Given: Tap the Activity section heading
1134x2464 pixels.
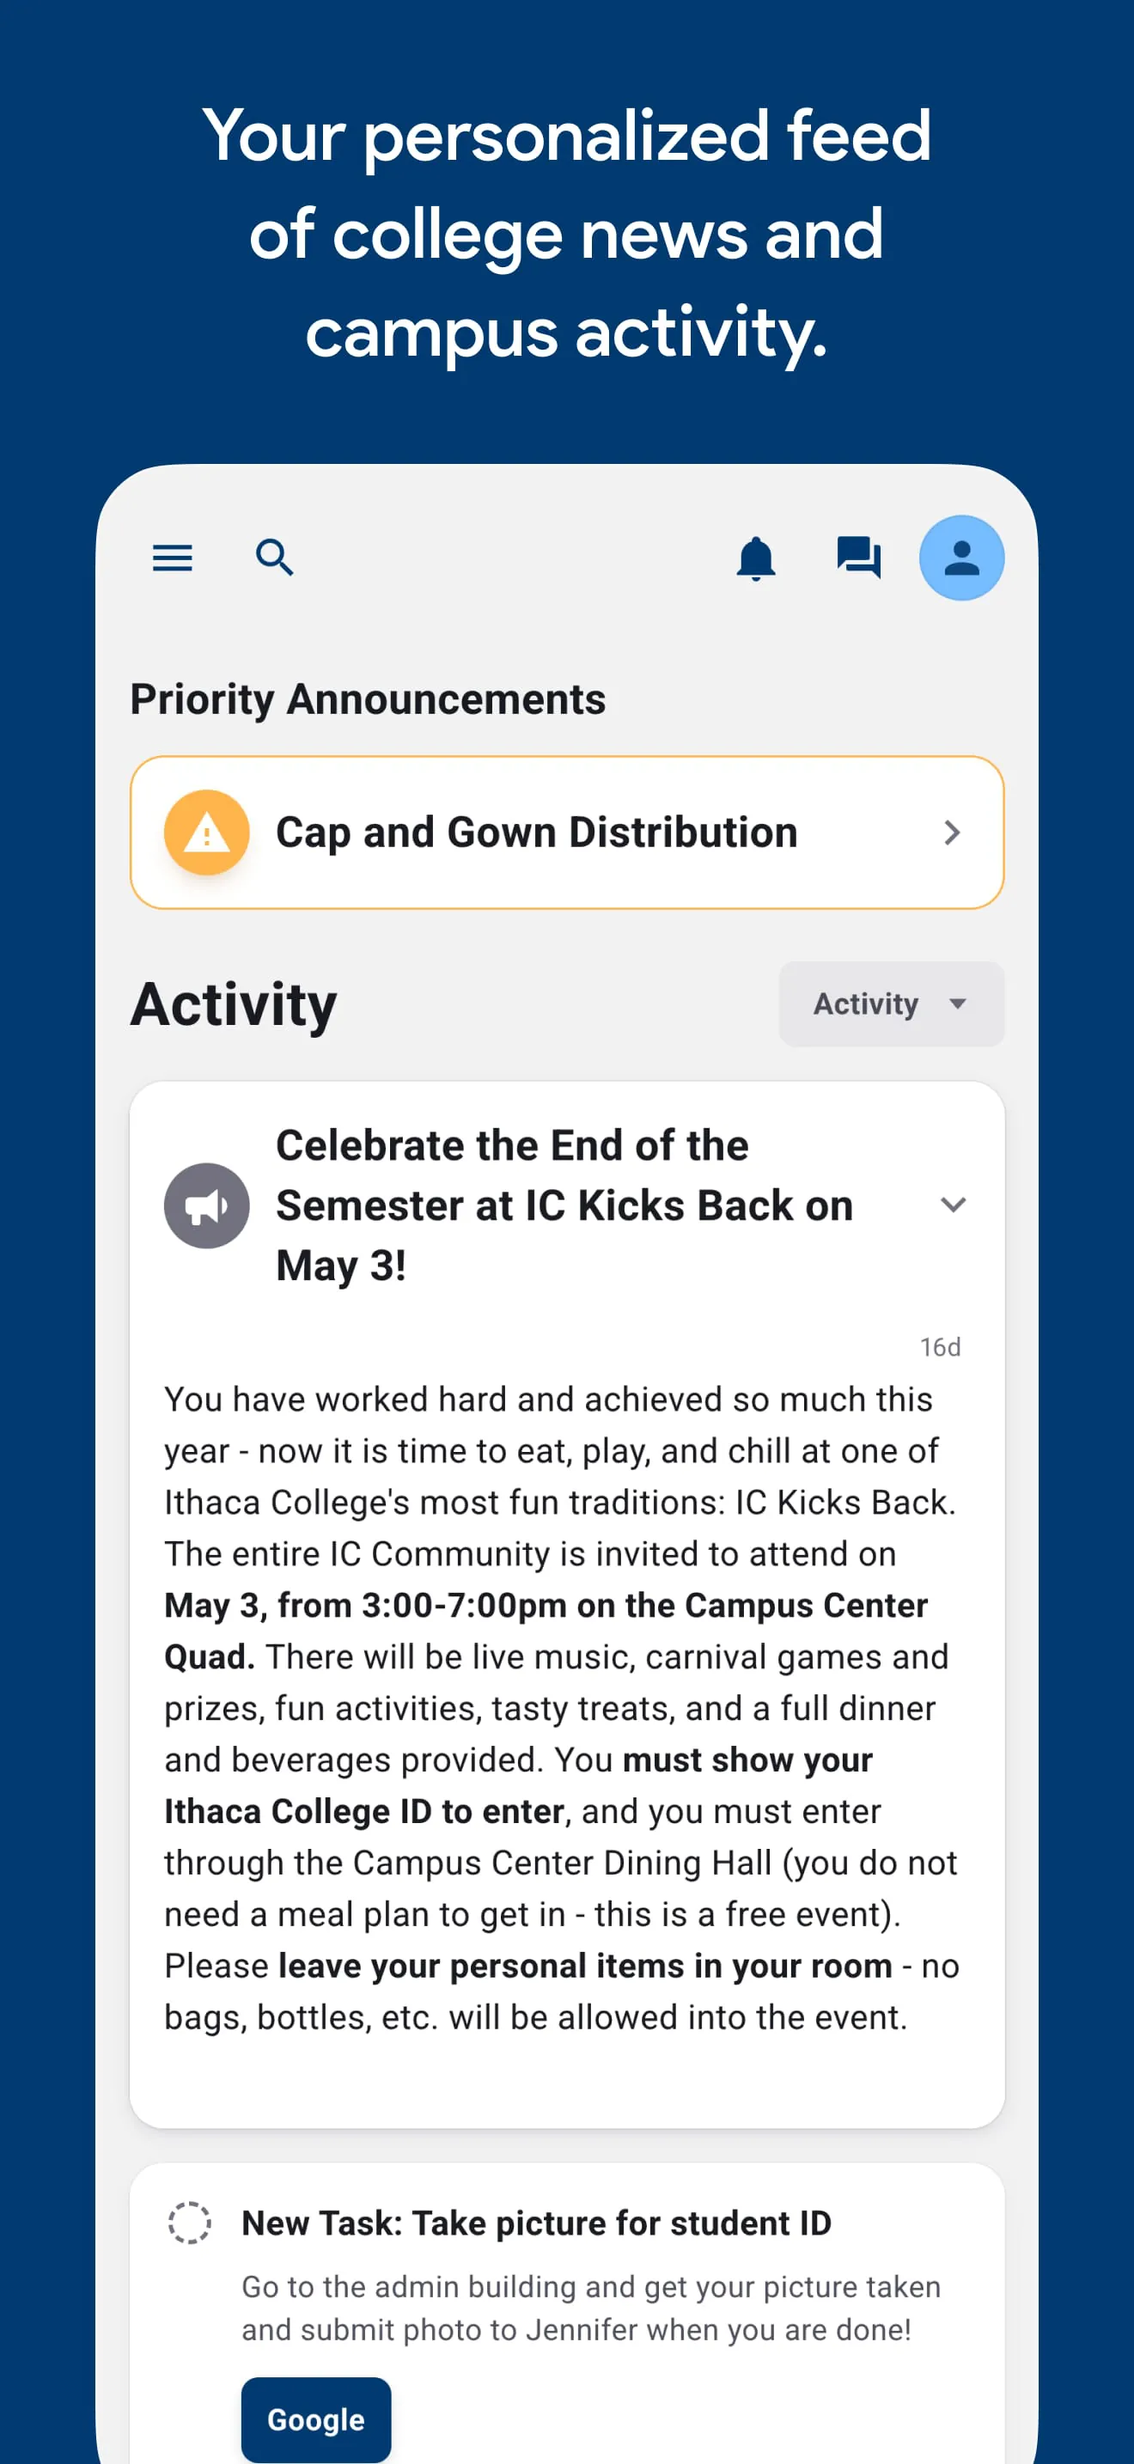Looking at the screenshot, I should [234, 1004].
